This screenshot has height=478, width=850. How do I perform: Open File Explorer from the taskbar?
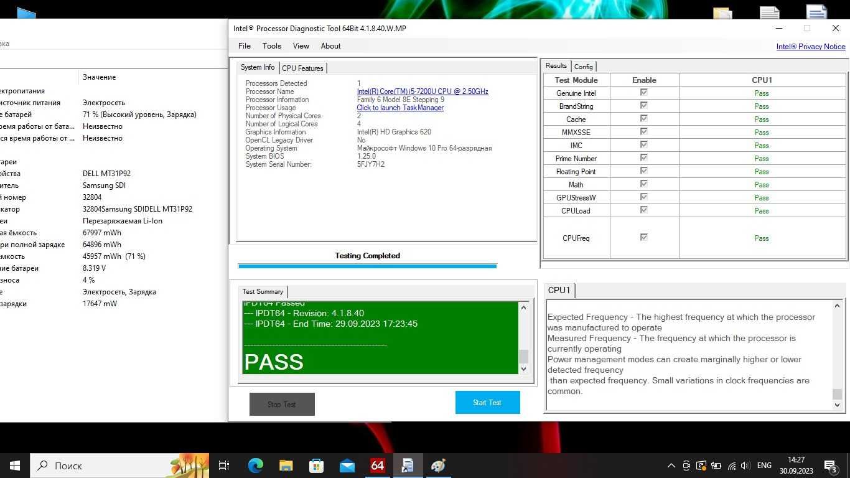(286, 466)
